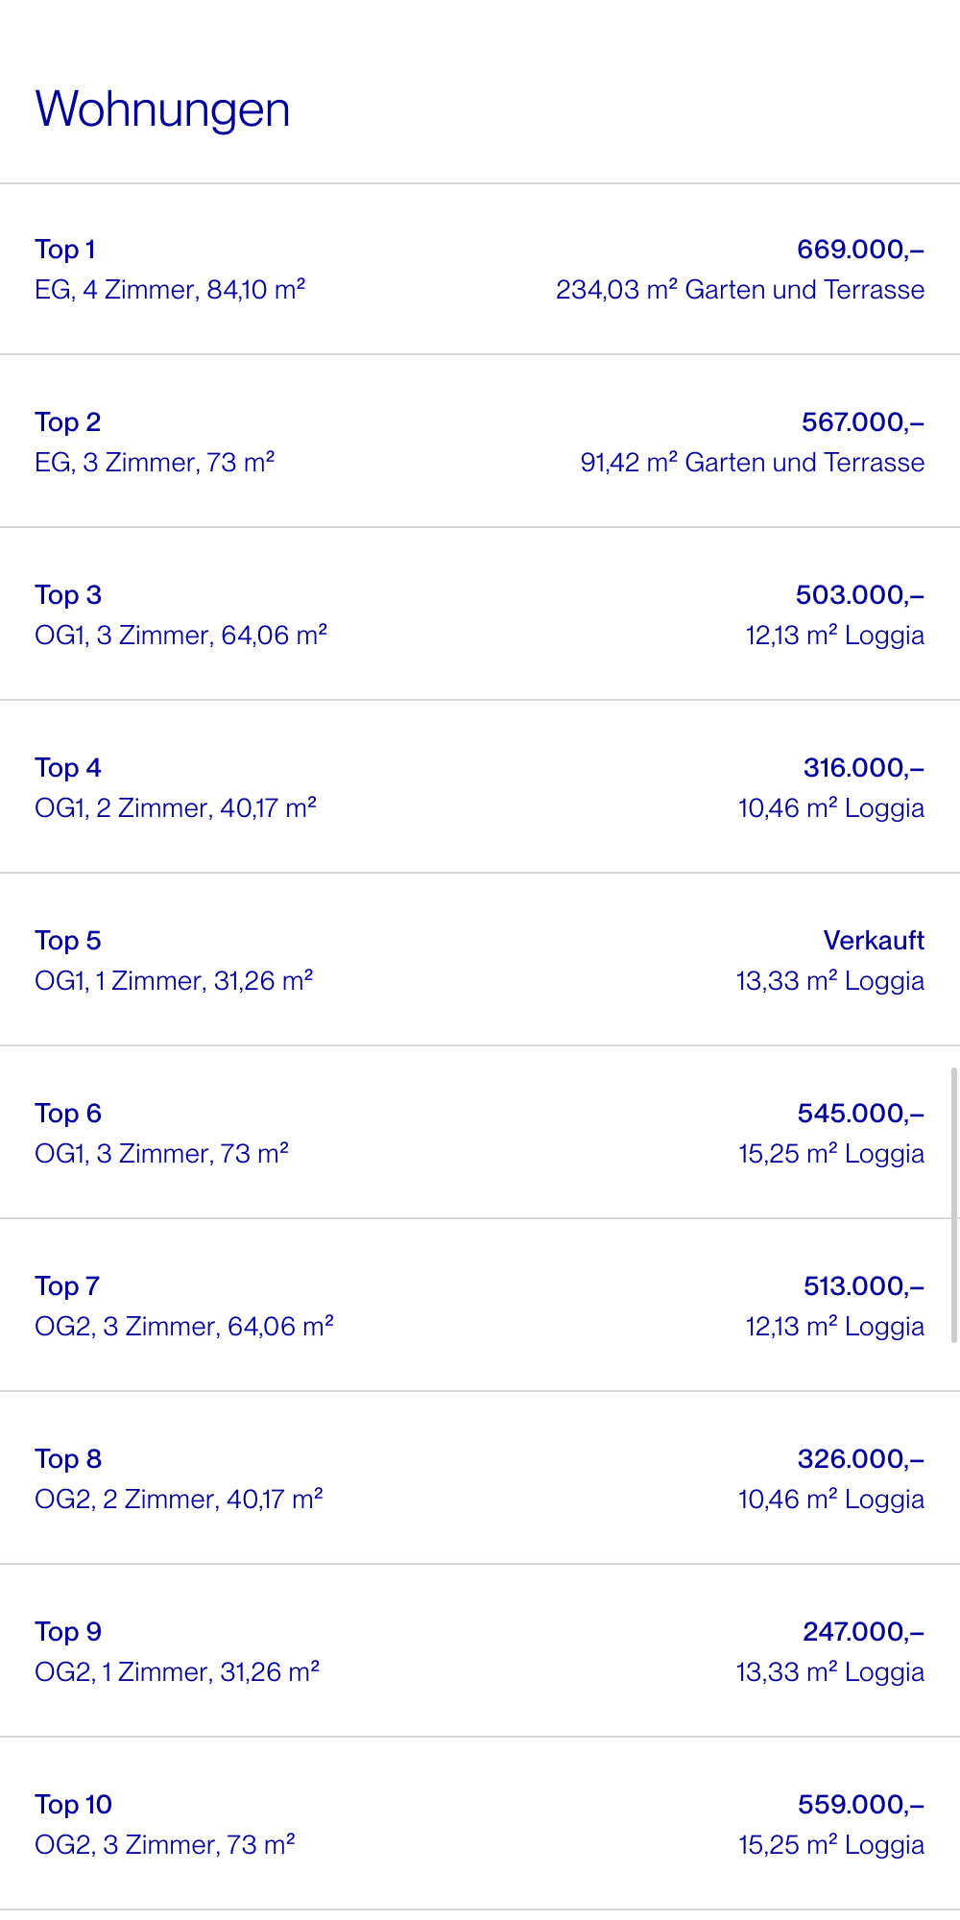
Task: Click the 234,03 m² Garten und Terrasse text
Action: click(x=740, y=290)
